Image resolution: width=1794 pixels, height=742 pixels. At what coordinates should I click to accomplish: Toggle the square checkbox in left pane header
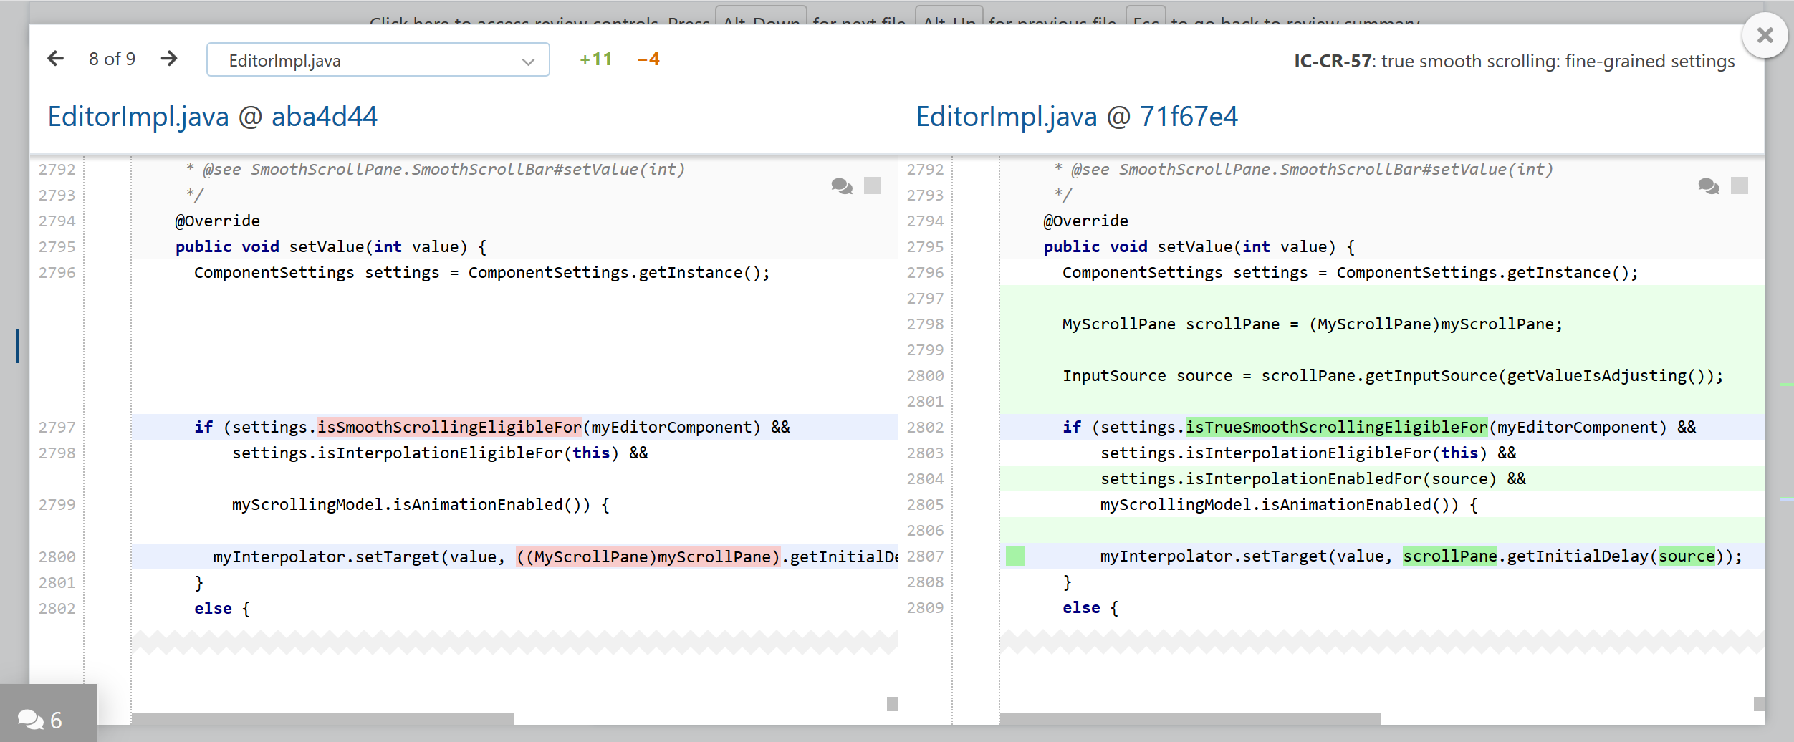coord(872,186)
